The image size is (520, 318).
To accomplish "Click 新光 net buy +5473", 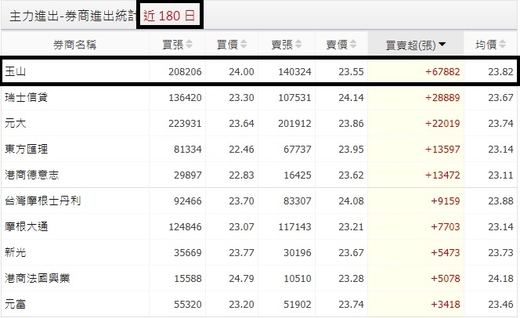I will 446,253.
